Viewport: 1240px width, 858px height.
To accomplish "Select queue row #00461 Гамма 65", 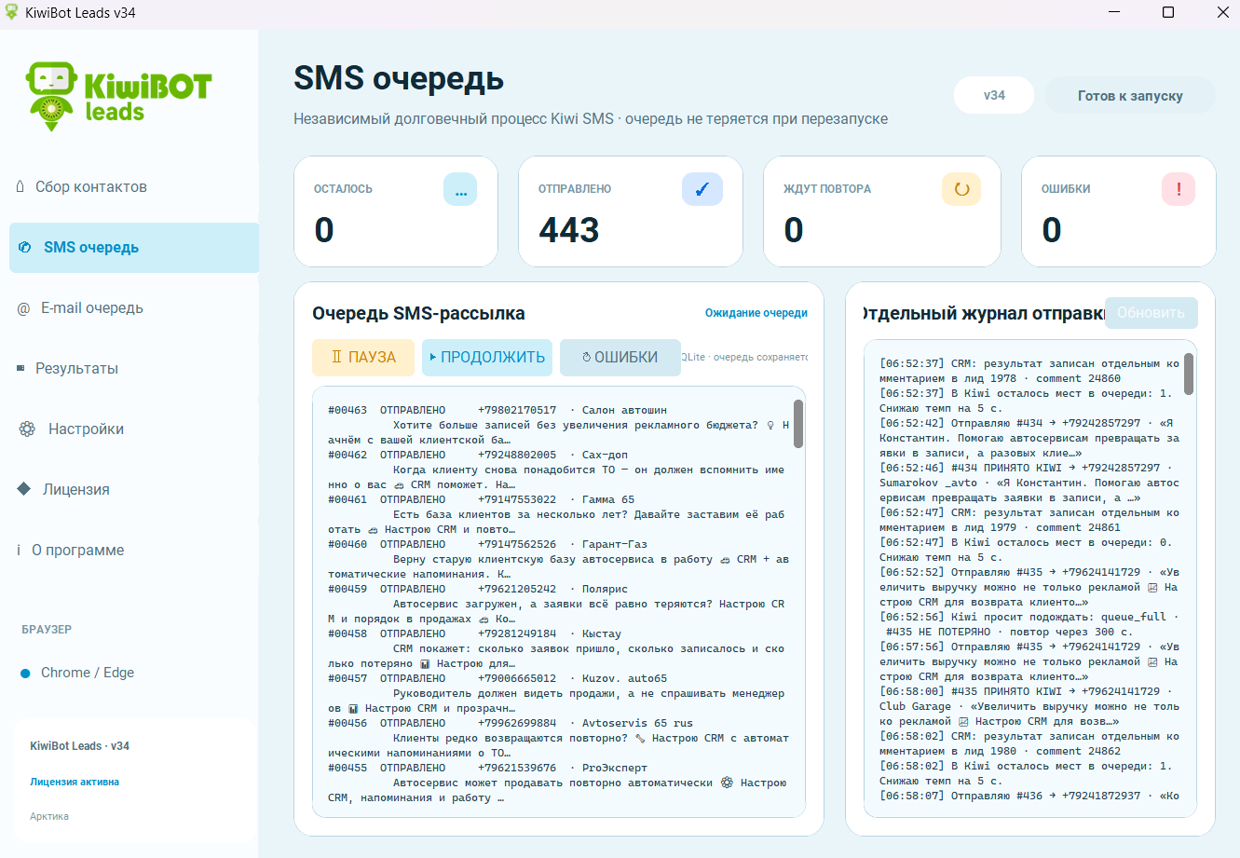I will tap(559, 514).
